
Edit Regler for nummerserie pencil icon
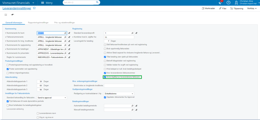(70, 57)
